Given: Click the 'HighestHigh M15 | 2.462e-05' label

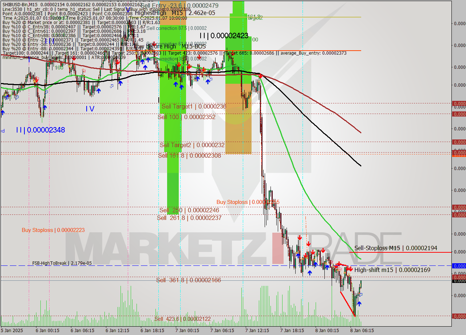Looking at the screenshot, I should coord(175,13).
